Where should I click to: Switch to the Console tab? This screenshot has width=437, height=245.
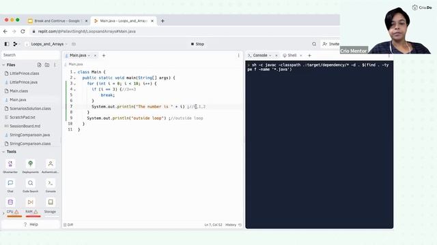click(260, 56)
